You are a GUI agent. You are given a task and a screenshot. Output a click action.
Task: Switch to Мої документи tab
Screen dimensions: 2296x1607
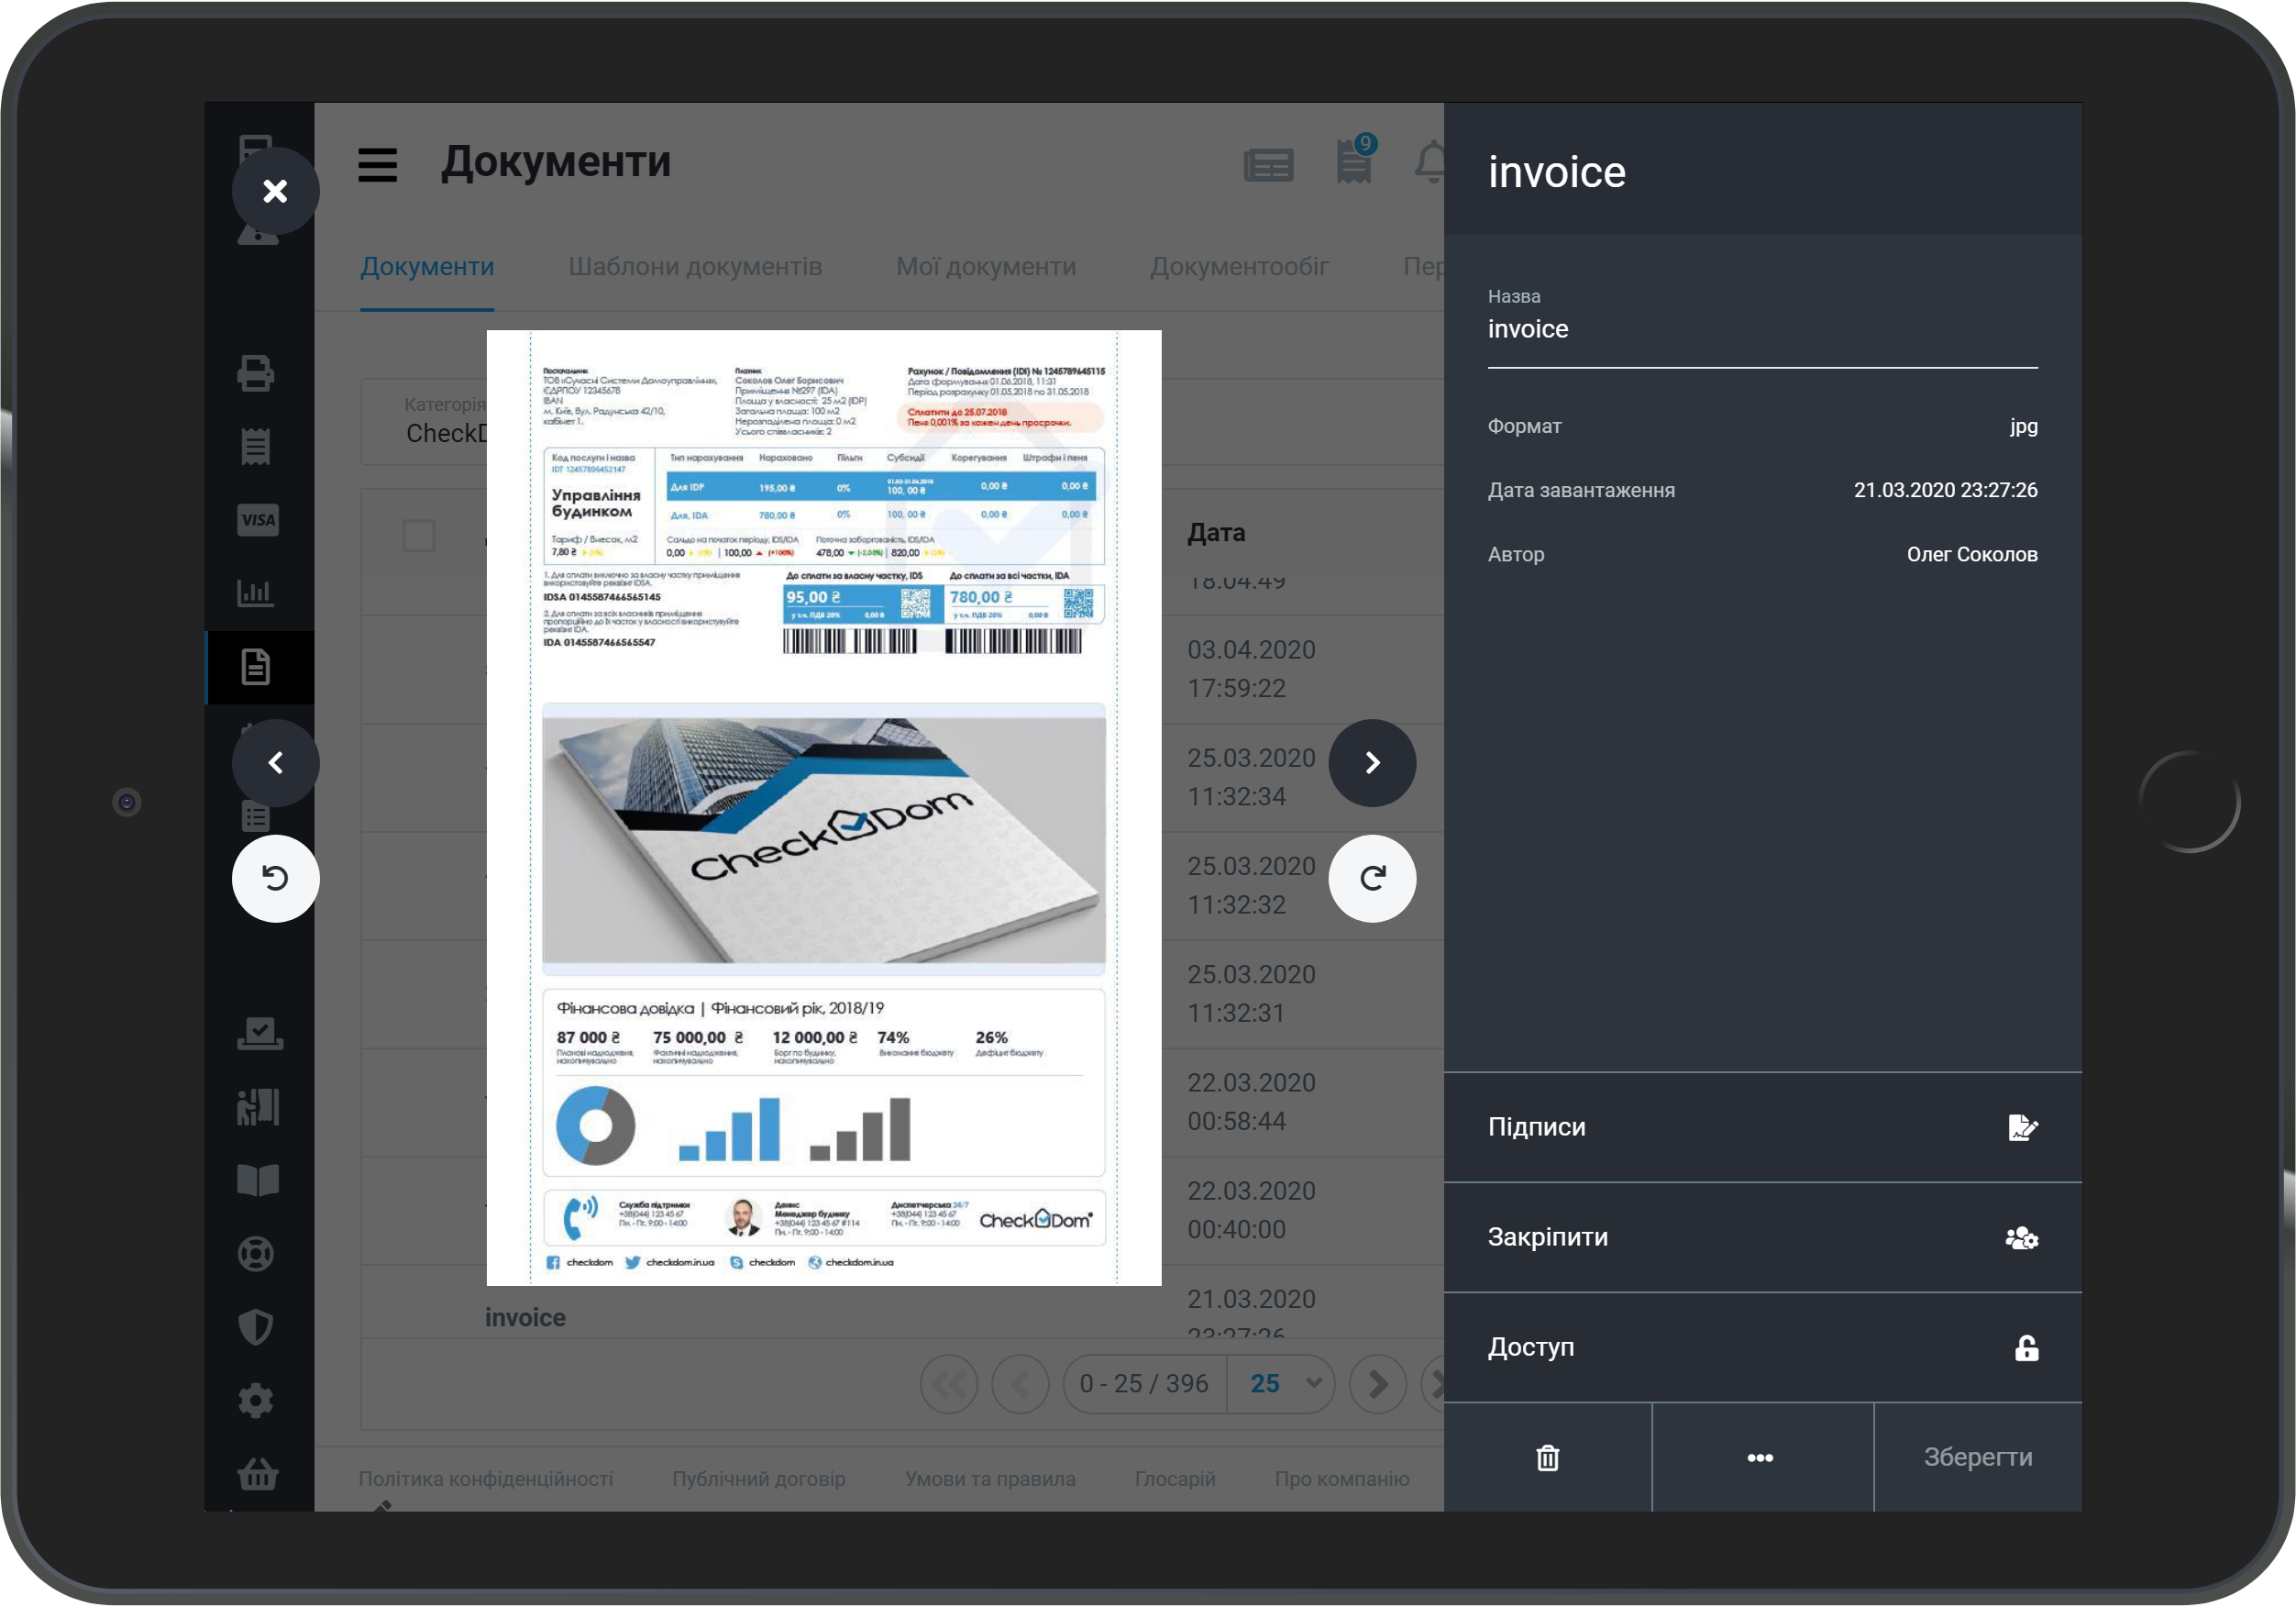coord(986,266)
